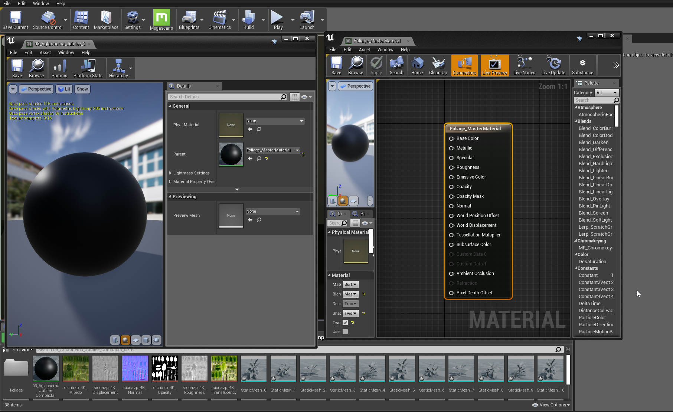Click Show button in instance viewport
Viewport: 673px width, 412px height.
[x=82, y=89]
